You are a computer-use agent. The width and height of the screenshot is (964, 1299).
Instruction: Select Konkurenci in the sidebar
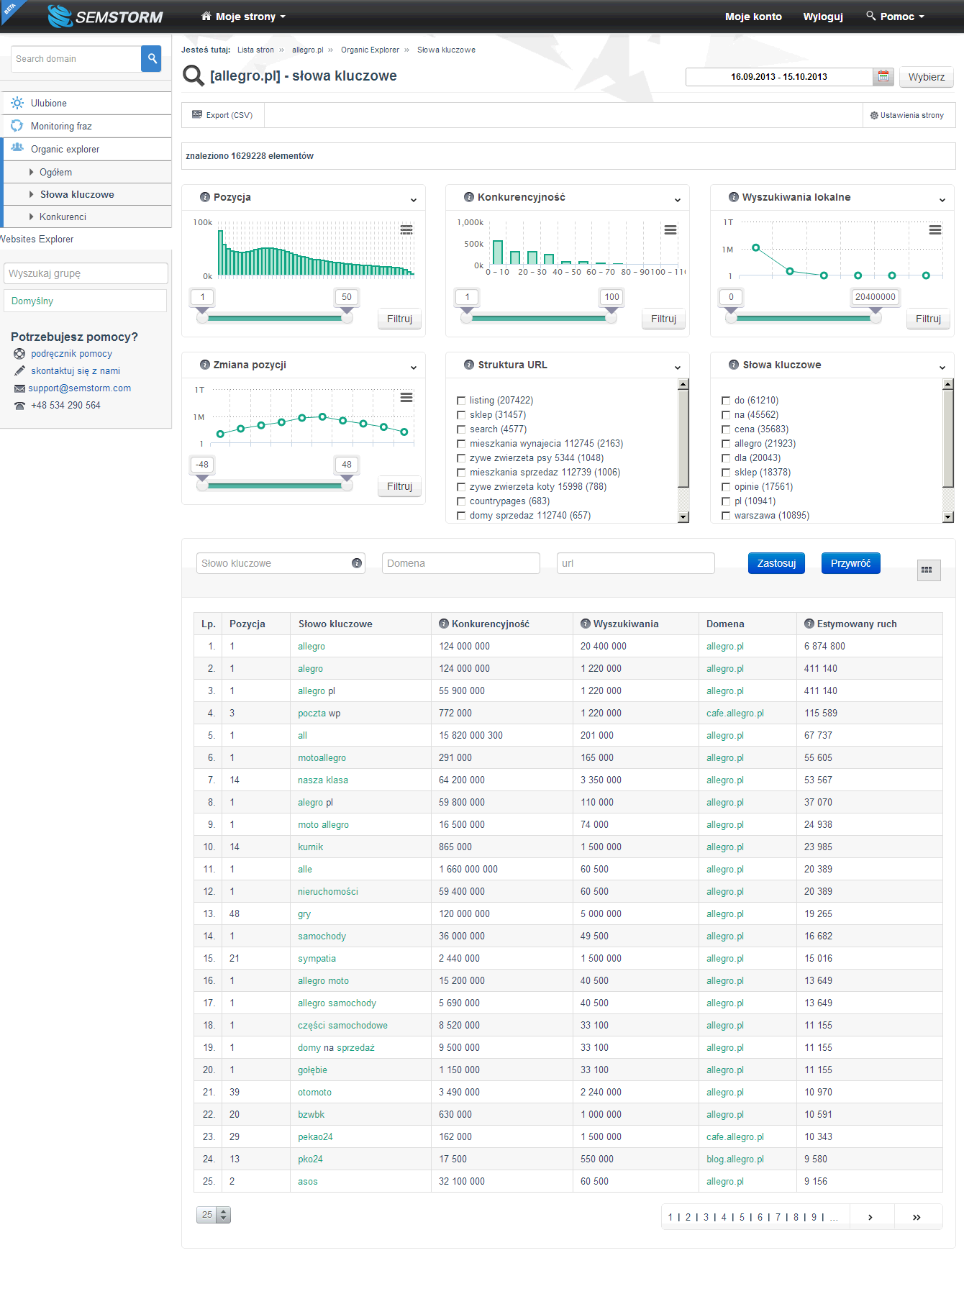click(63, 216)
